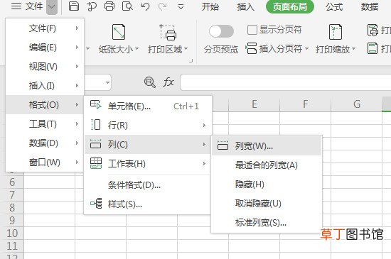Open the 文件(F) menu entry
391x259 pixels.
pyautogui.click(x=45, y=28)
